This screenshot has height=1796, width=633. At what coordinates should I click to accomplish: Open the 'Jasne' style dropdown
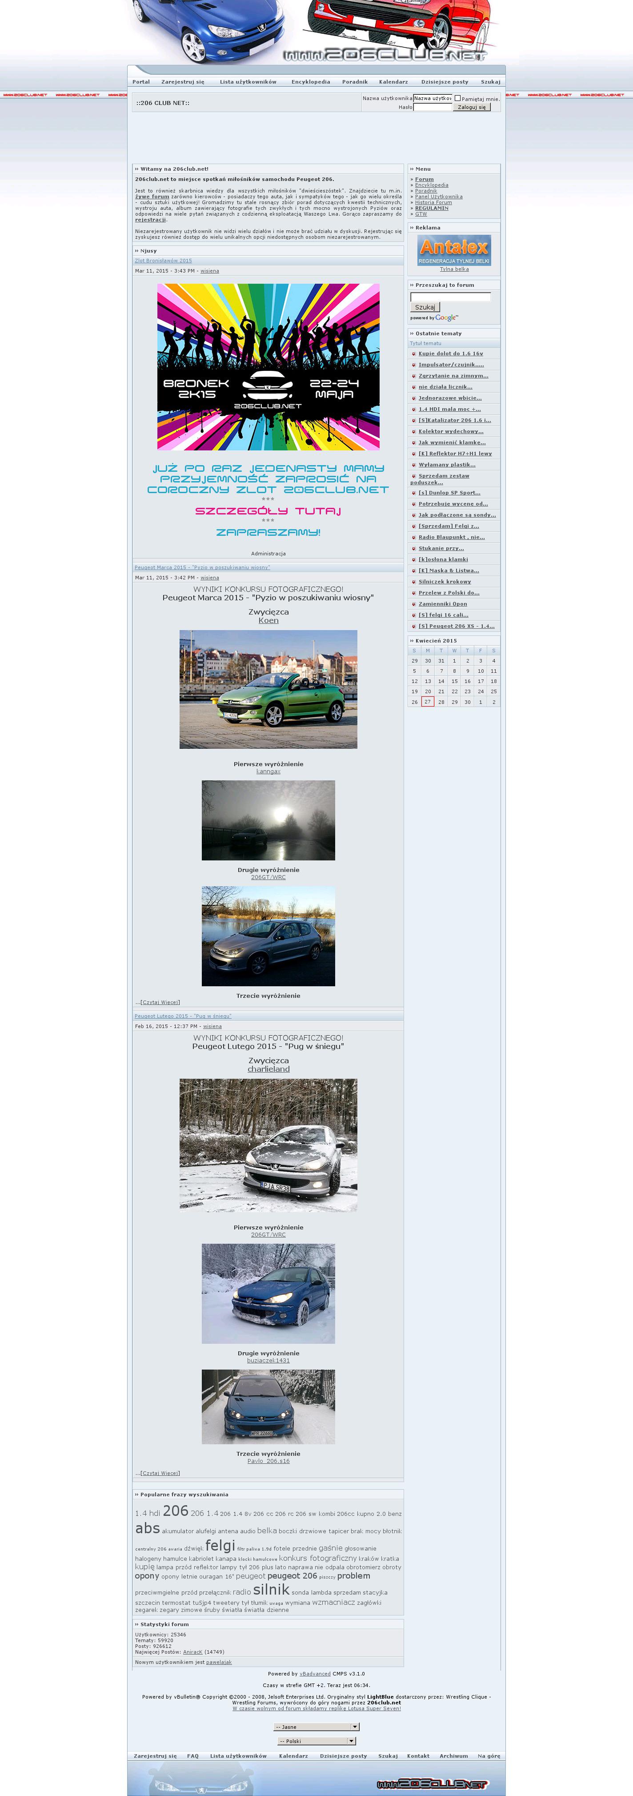click(x=316, y=1727)
